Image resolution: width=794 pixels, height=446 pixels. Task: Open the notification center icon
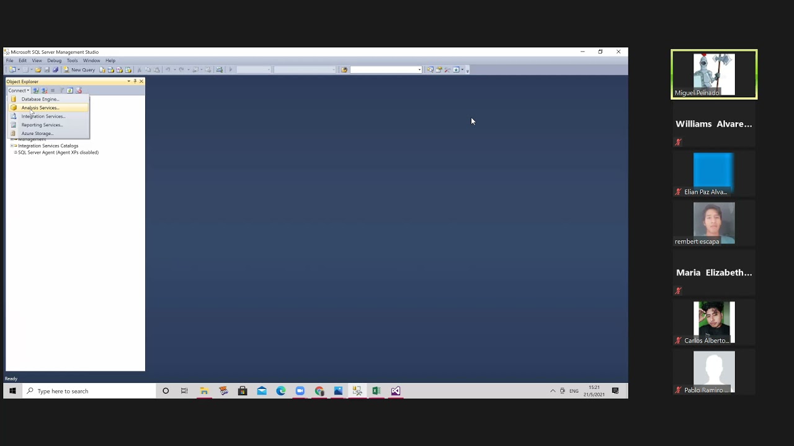(615, 391)
